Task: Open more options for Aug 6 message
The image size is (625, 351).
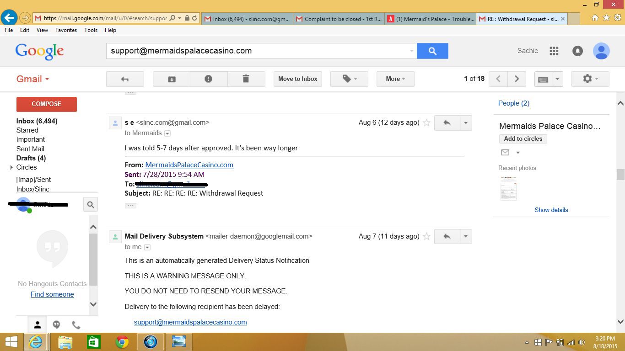Action: pyautogui.click(x=466, y=122)
